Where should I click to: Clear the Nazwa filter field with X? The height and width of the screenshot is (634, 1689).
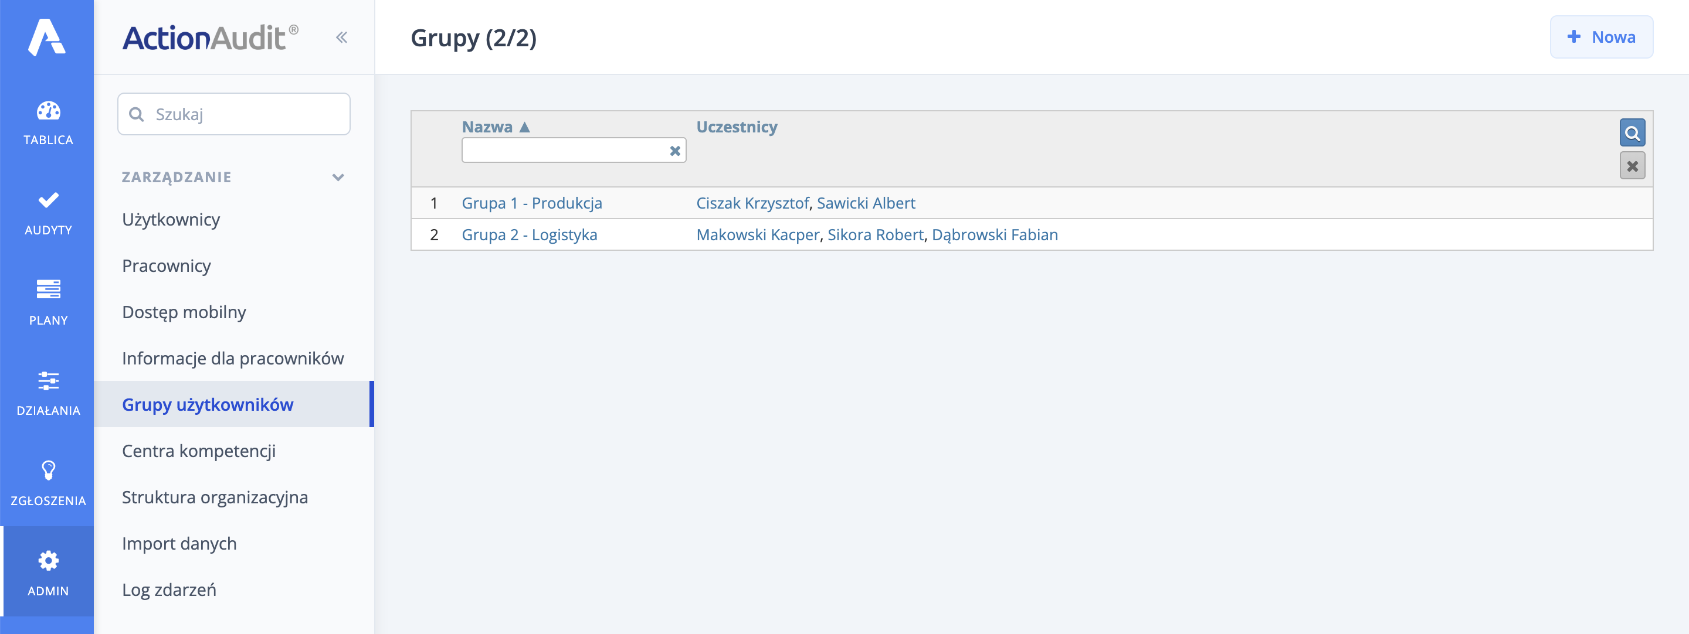[674, 151]
